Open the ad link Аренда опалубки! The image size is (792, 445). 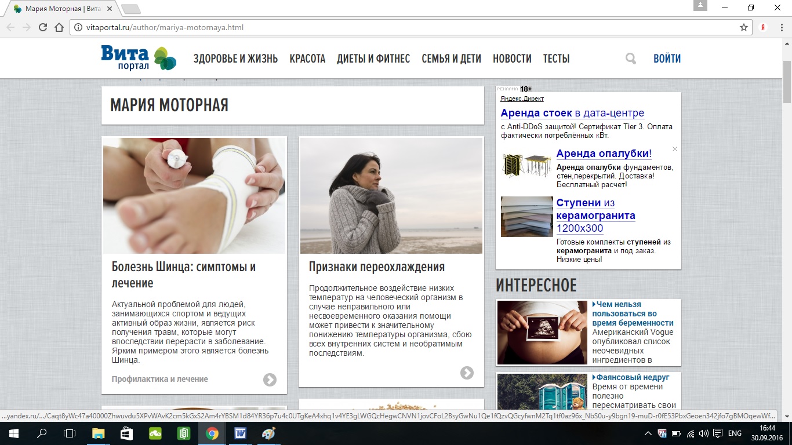[x=604, y=154]
